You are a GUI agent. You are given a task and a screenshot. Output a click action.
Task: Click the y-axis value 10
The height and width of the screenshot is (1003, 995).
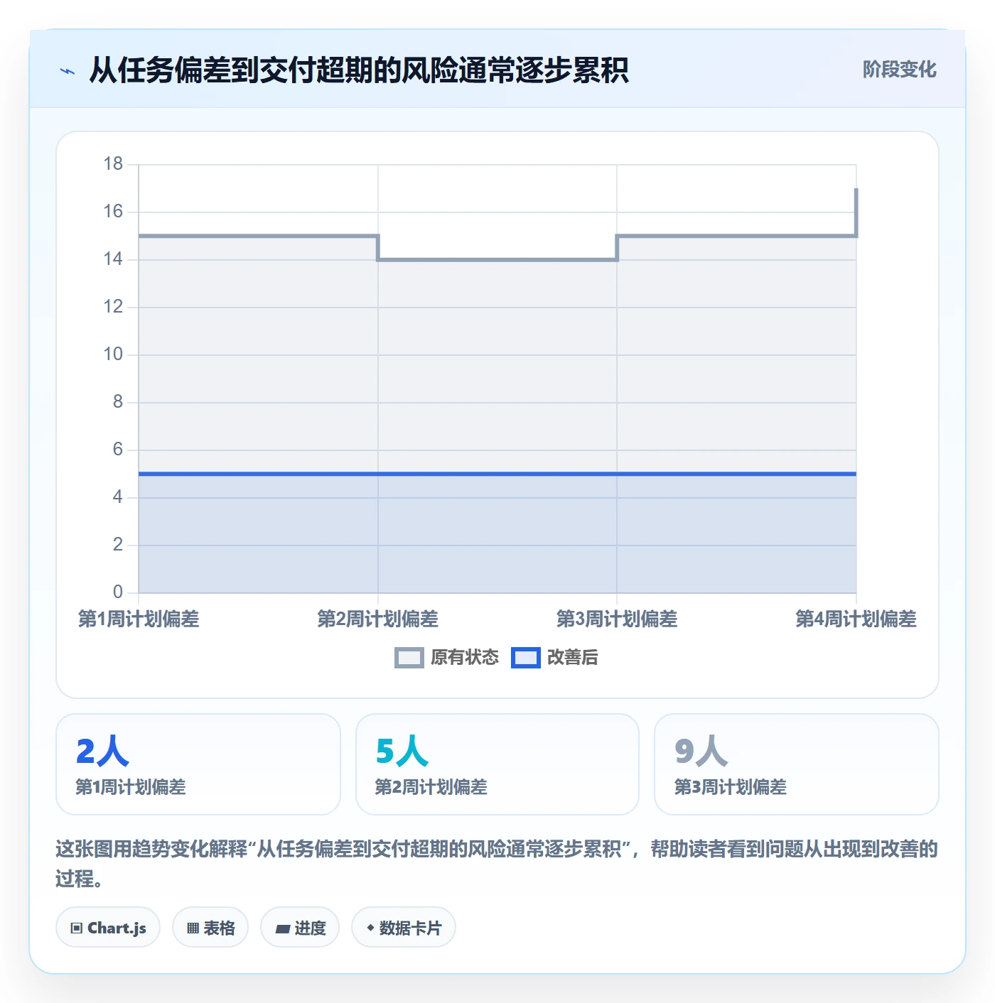[x=113, y=354]
